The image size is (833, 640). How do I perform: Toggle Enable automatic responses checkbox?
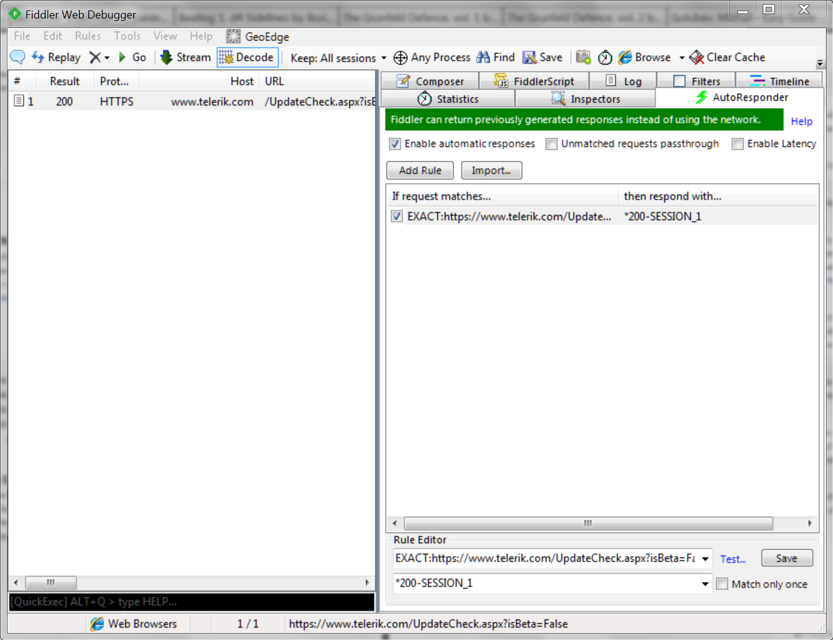[395, 144]
